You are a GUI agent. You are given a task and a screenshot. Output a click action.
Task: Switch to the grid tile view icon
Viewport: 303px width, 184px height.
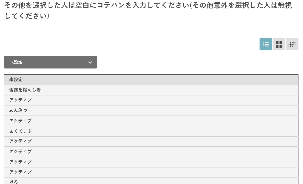click(x=279, y=44)
